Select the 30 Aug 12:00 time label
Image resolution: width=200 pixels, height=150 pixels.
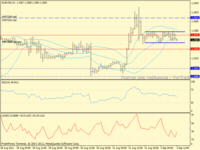[x=88, y=148]
